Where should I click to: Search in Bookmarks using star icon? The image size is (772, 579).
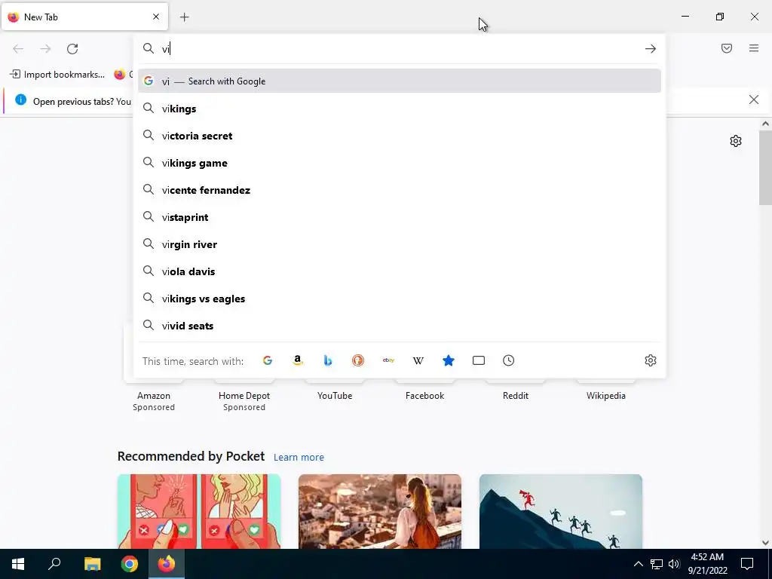(x=449, y=360)
